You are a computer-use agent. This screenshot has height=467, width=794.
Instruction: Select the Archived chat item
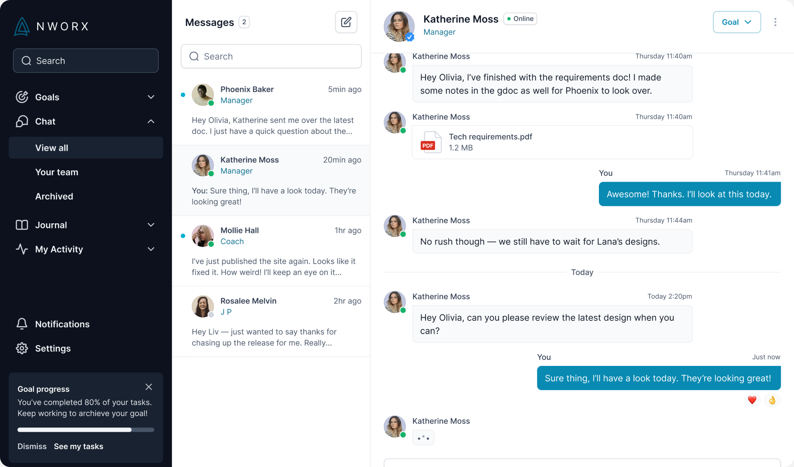[86, 196]
